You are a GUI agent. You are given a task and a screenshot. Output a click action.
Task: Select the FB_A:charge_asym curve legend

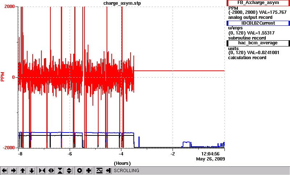258,3
